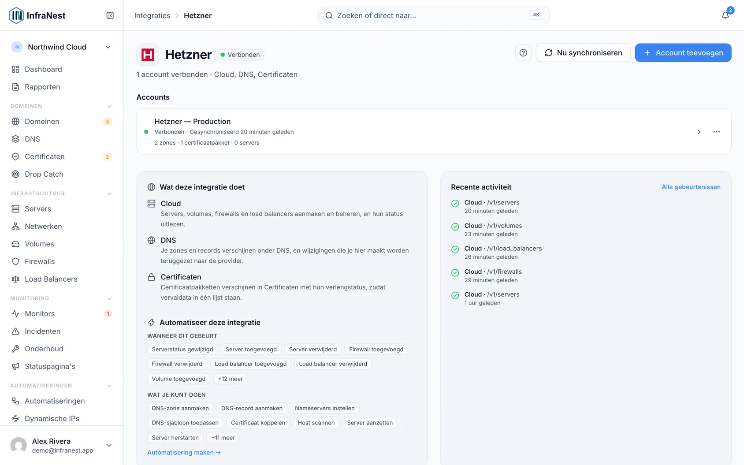The width and height of the screenshot is (744, 465).
Task: Click the Hetzner breadcrumb label
Action: pos(197,15)
